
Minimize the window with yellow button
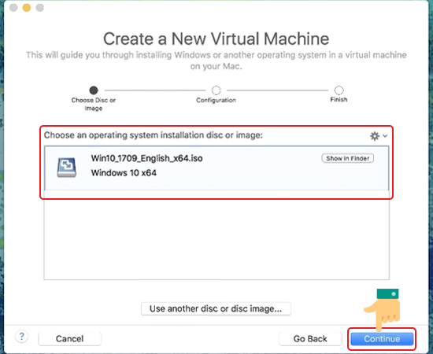[x=27, y=7]
